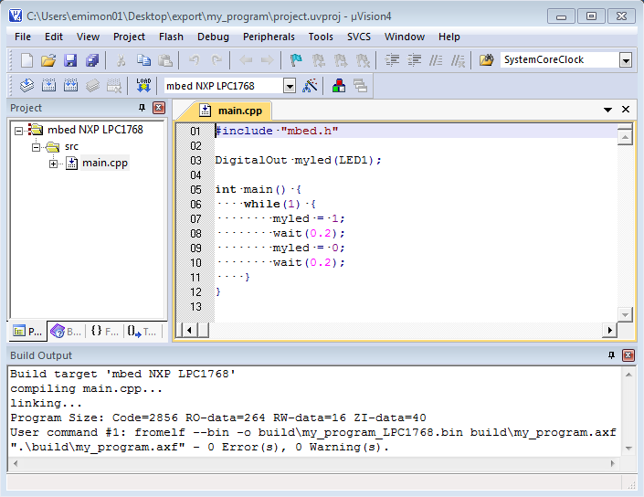This screenshot has width=644, height=497.
Task: Click the Download to flash (LOAD) icon
Action: [143, 85]
